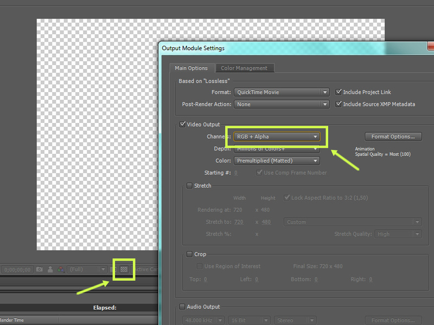Toggle Use Comp Frame Number checkbox

tap(259, 172)
